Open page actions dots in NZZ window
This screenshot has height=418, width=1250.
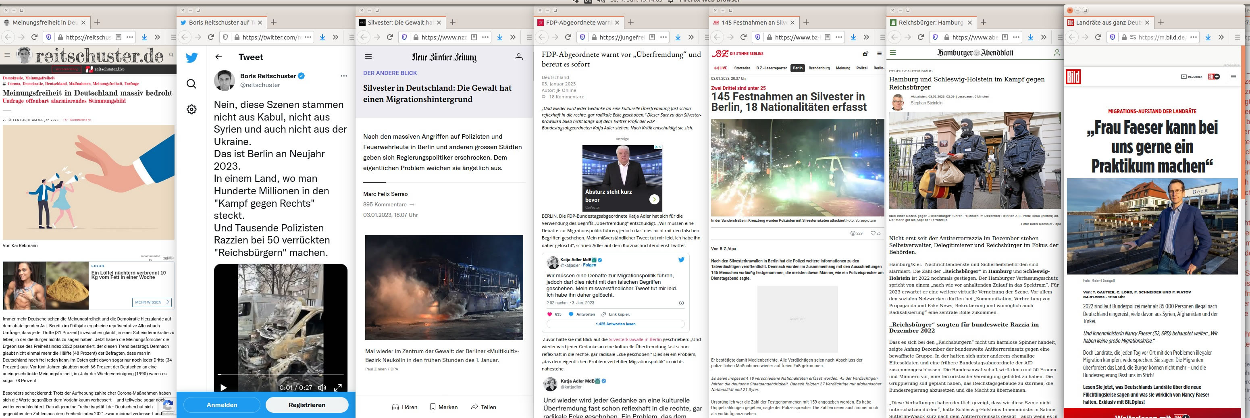click(x=486, y=37)
